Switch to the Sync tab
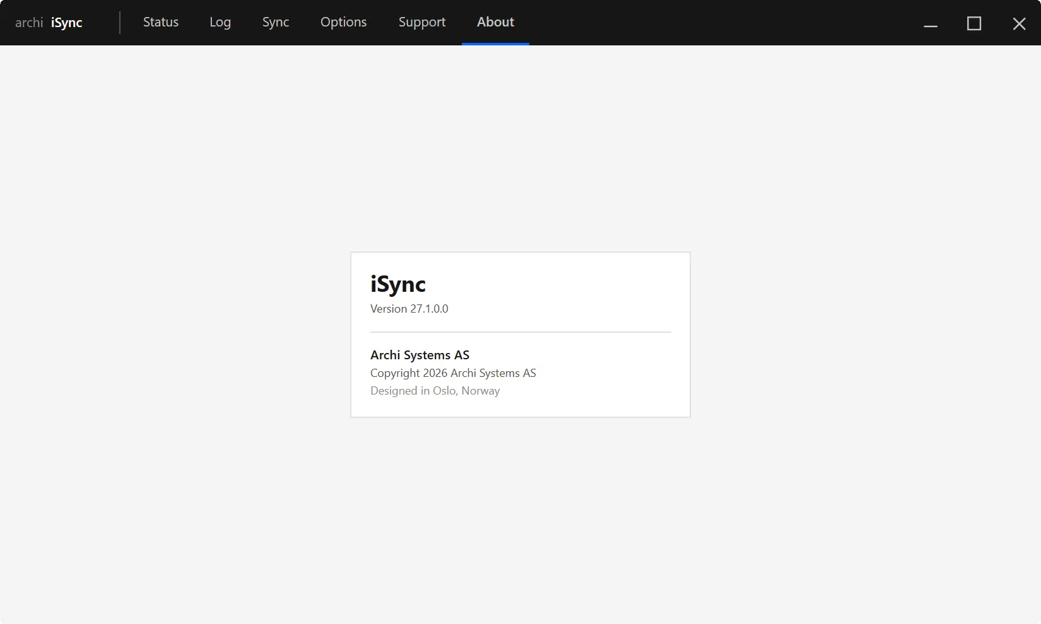This screenshot has width=1041, height=624. [x=275, y=21]
